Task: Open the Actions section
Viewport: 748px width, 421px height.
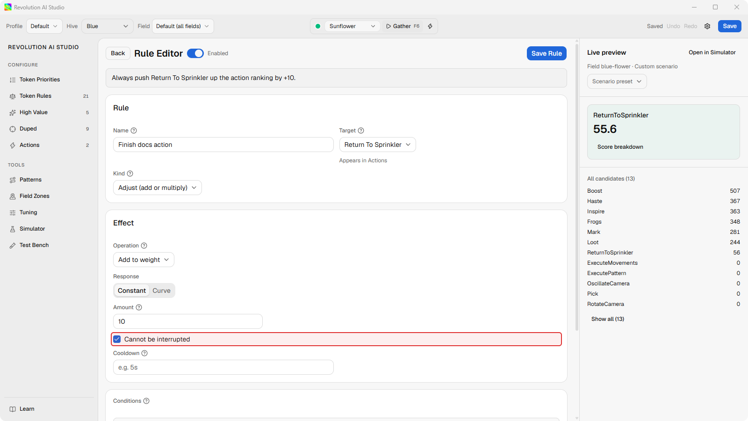Action: point(49,145)
